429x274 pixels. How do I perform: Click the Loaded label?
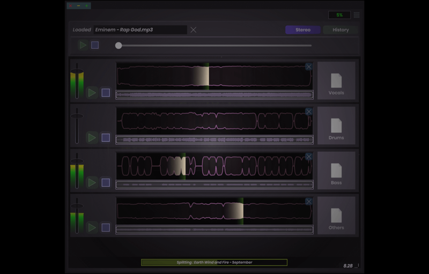tap(82, 30)
